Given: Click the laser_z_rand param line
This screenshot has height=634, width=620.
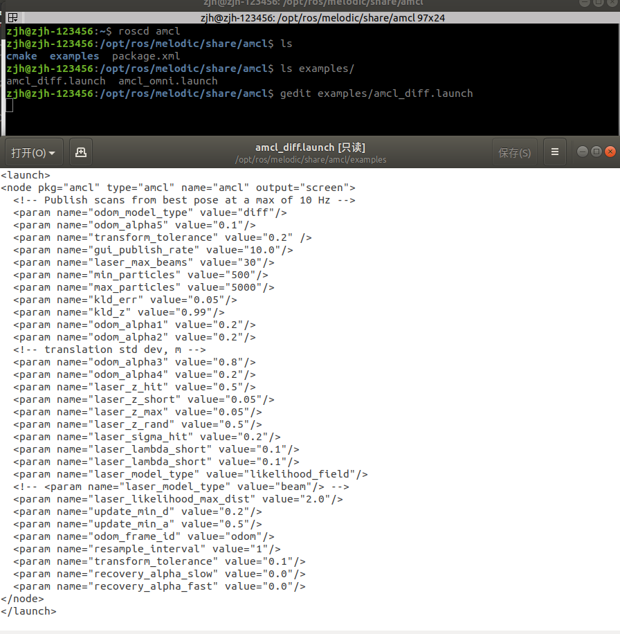Looking at the screenshot, I should click(x=138, y=424).
